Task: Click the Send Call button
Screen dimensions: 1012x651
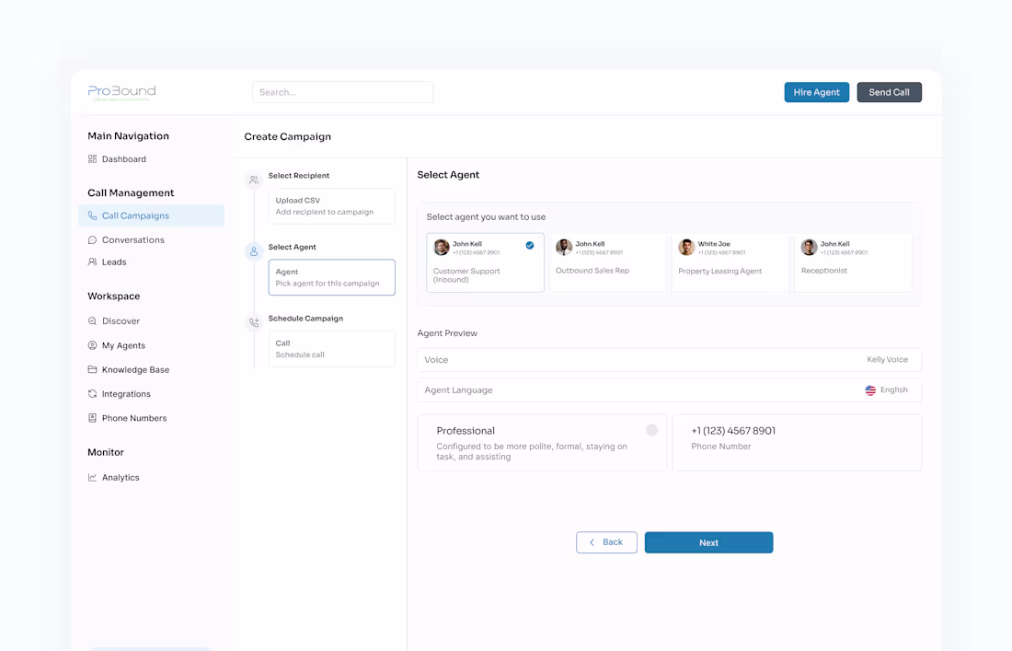Action: point(890,92)
